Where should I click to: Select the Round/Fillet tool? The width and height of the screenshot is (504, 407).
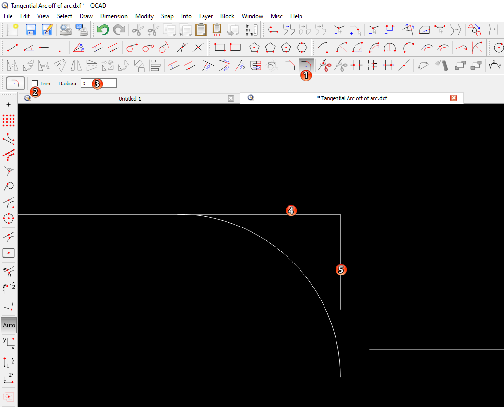pos(305,64)
